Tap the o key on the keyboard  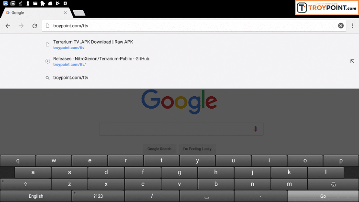coord(305,160)
